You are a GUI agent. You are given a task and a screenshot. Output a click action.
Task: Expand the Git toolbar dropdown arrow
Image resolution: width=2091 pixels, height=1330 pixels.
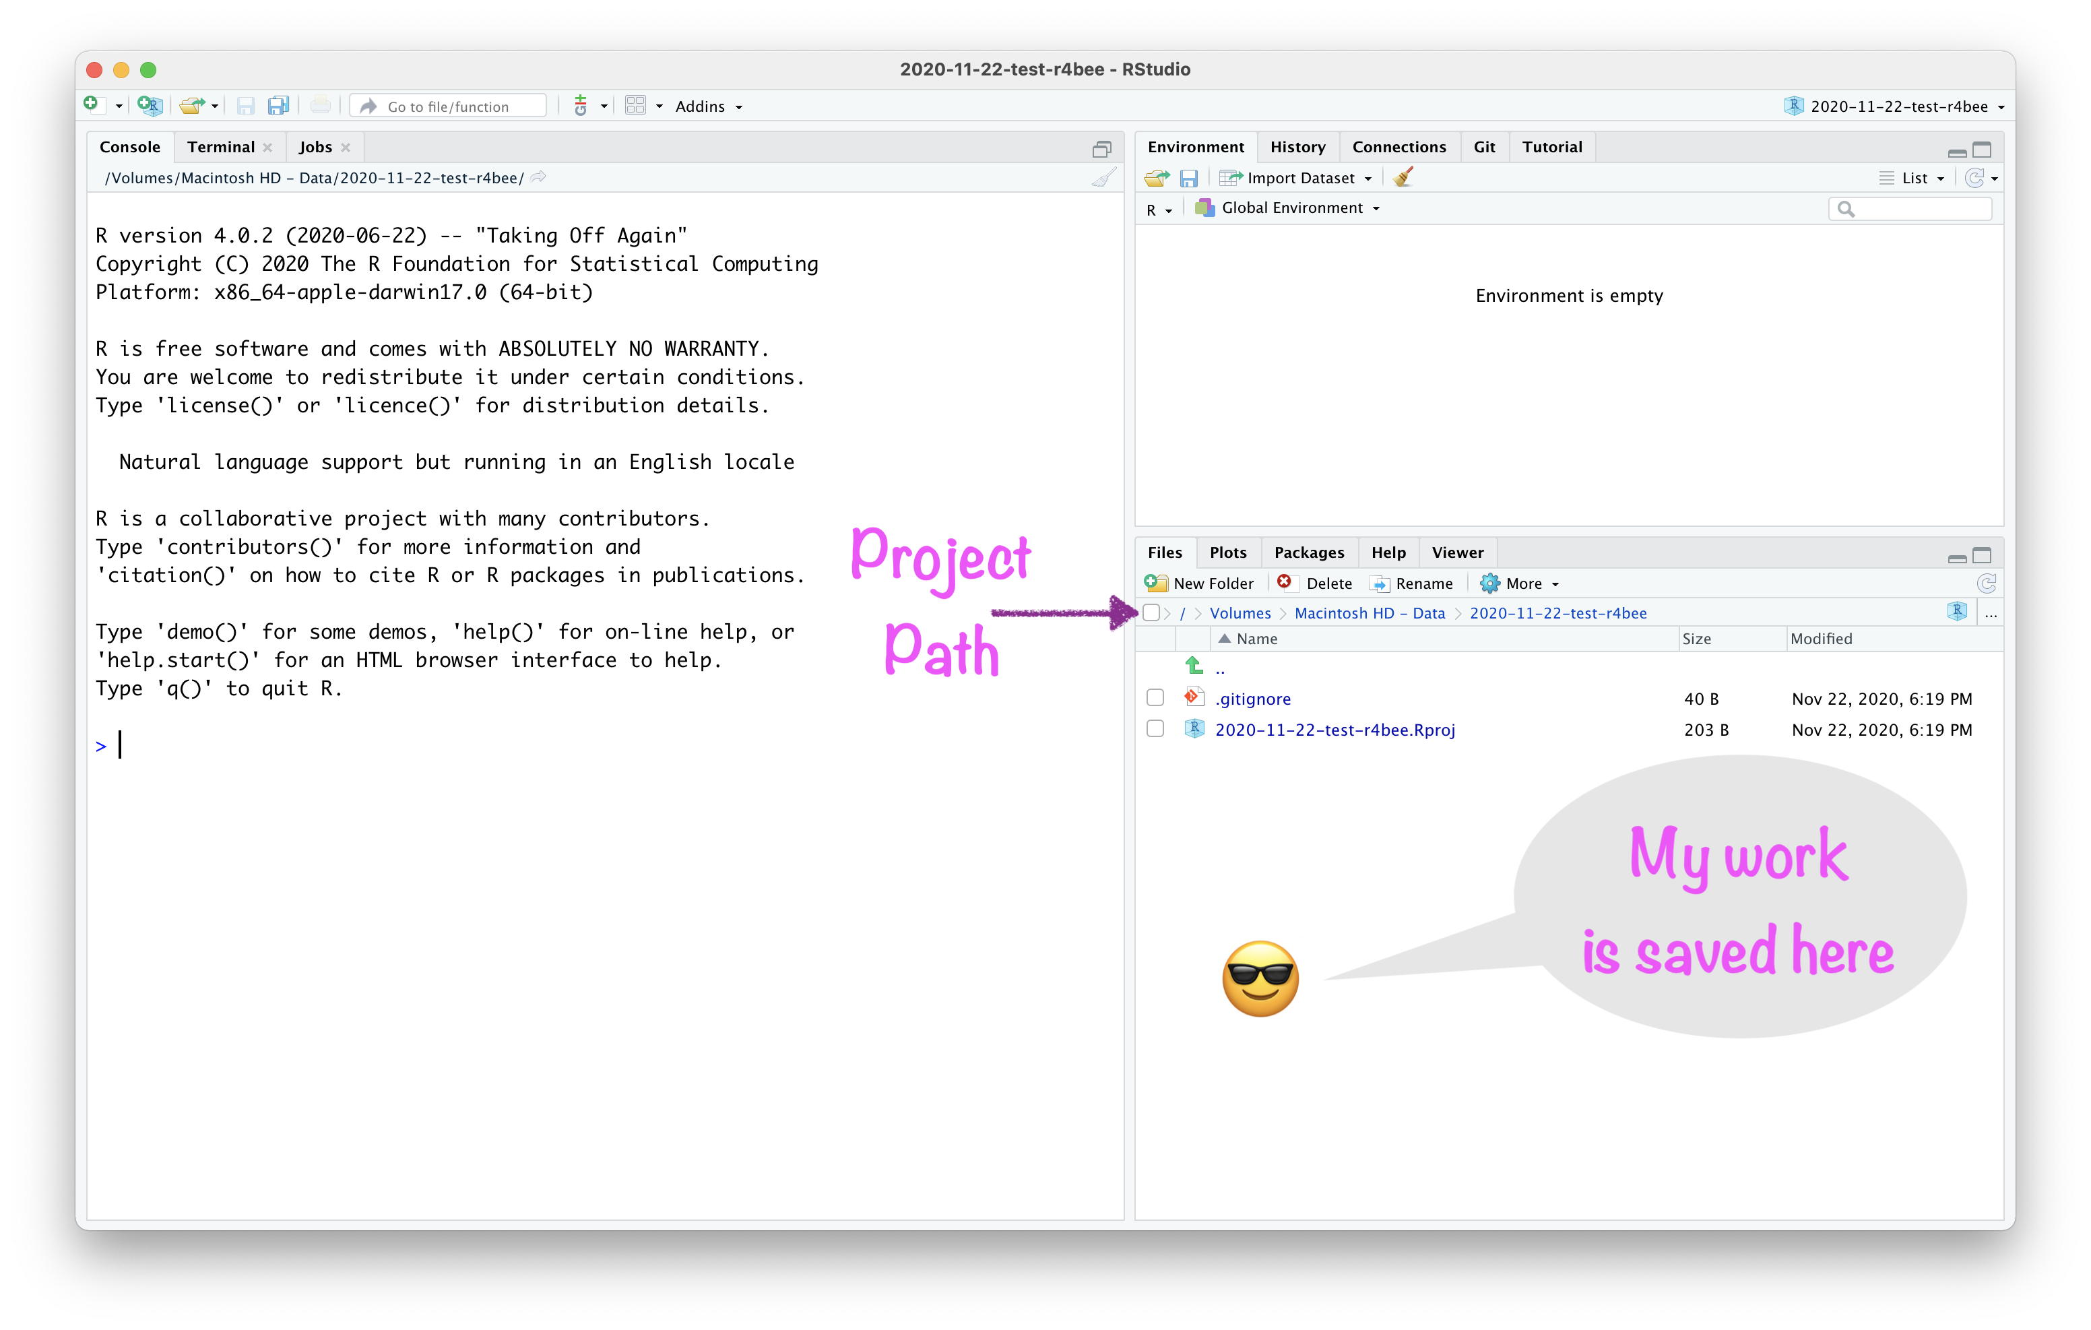click(x=603, y=107)
